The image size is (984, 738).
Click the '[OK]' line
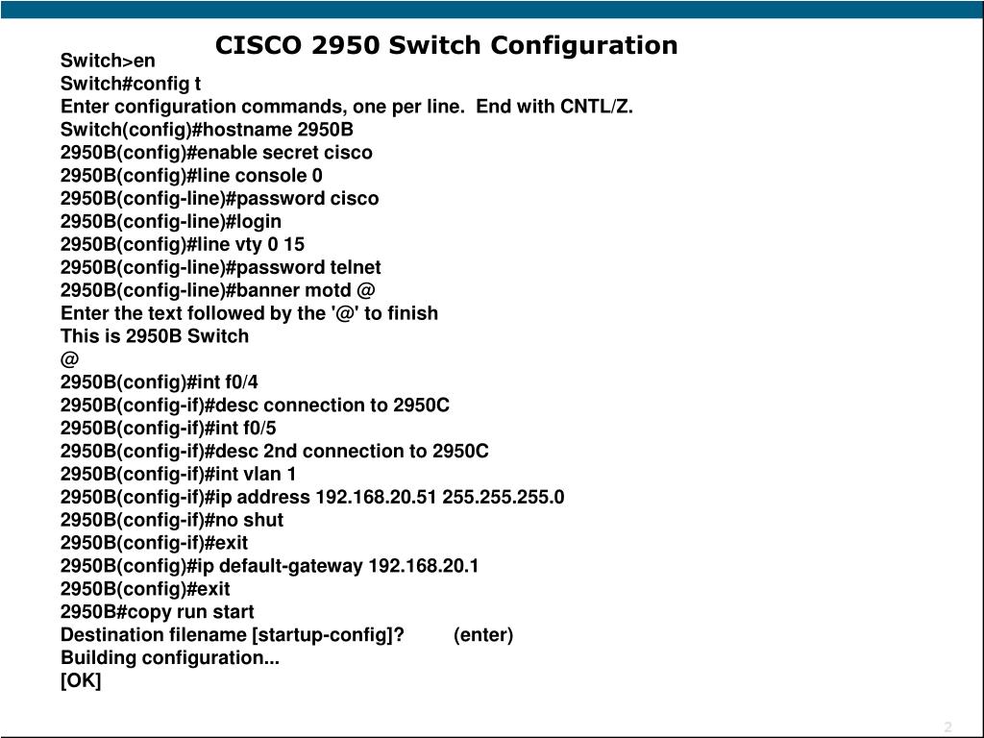[81, 681]
